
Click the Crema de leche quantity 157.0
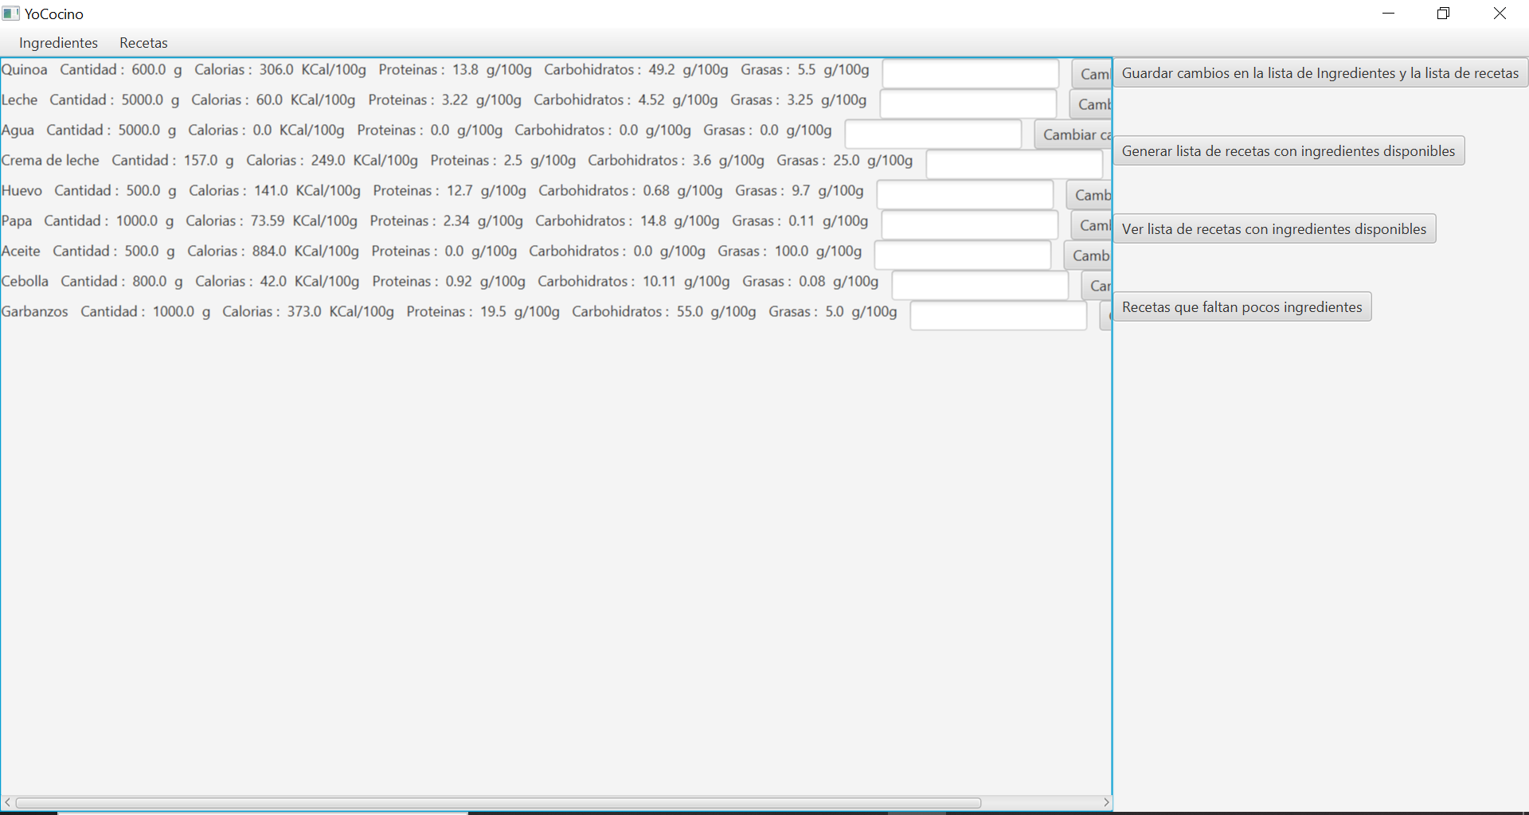tap(201, 161)
